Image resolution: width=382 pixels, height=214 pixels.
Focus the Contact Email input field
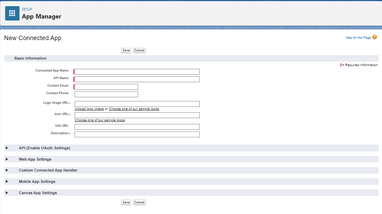tap(106, 87)
